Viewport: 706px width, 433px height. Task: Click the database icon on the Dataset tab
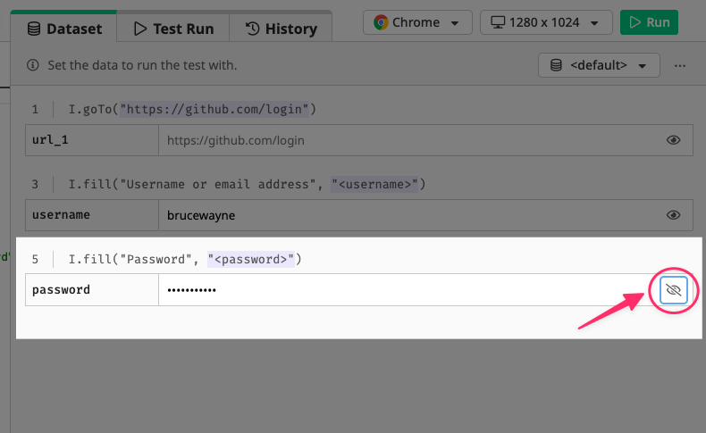click(x=34, y=29)
